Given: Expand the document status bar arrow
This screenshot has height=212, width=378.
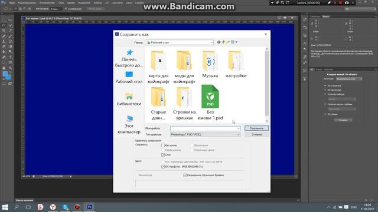Looking at the screenshot, I should pos(71,177).
